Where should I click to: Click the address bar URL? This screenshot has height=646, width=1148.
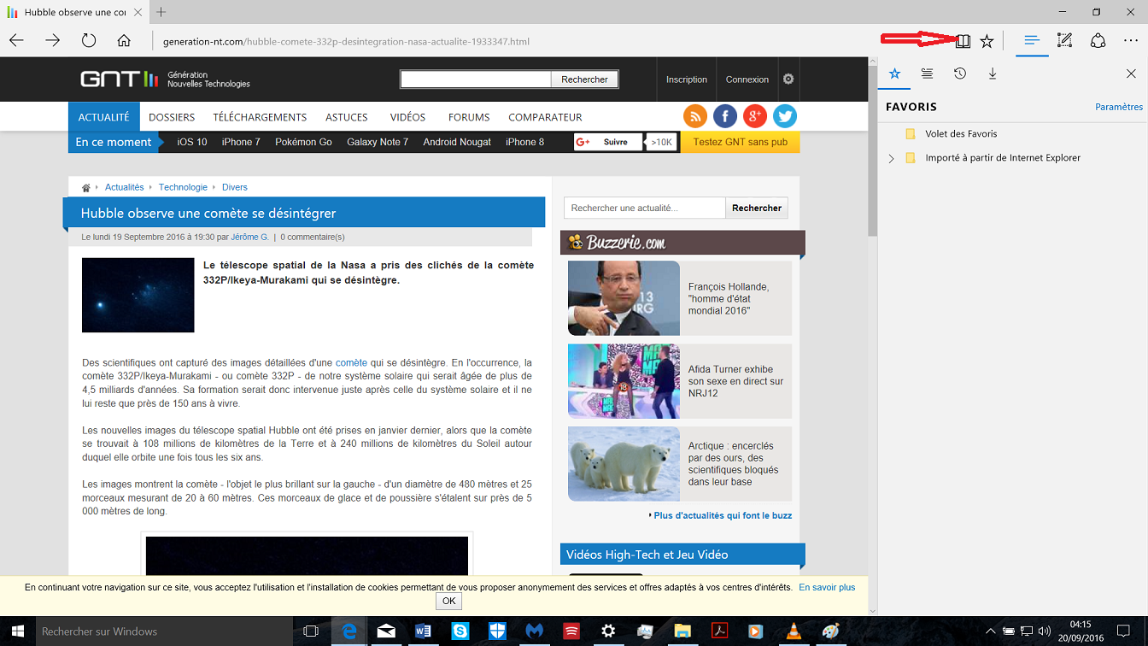tap(346, 41)
